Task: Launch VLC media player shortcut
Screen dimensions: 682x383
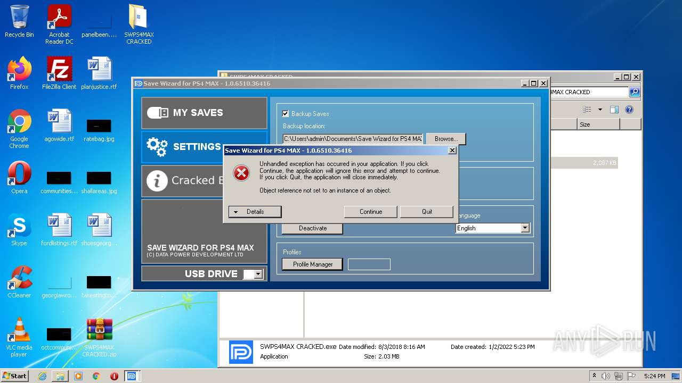Action: (19, 337)
